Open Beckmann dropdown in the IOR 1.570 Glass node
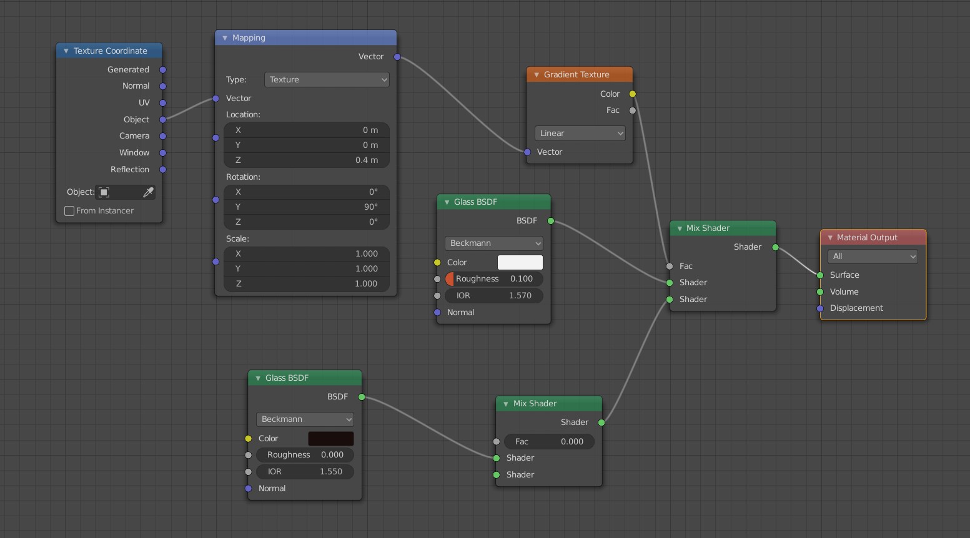970x538 pixels. pos(493,243)
